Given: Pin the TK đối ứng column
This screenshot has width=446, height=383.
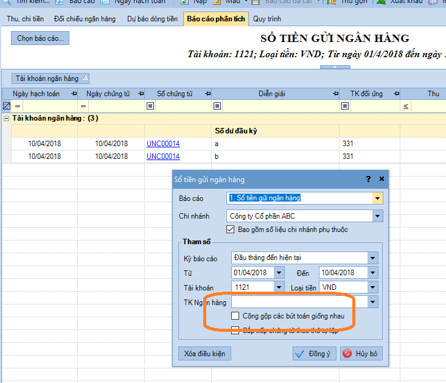Looking at the screenshot, I should tap(397, 94).
